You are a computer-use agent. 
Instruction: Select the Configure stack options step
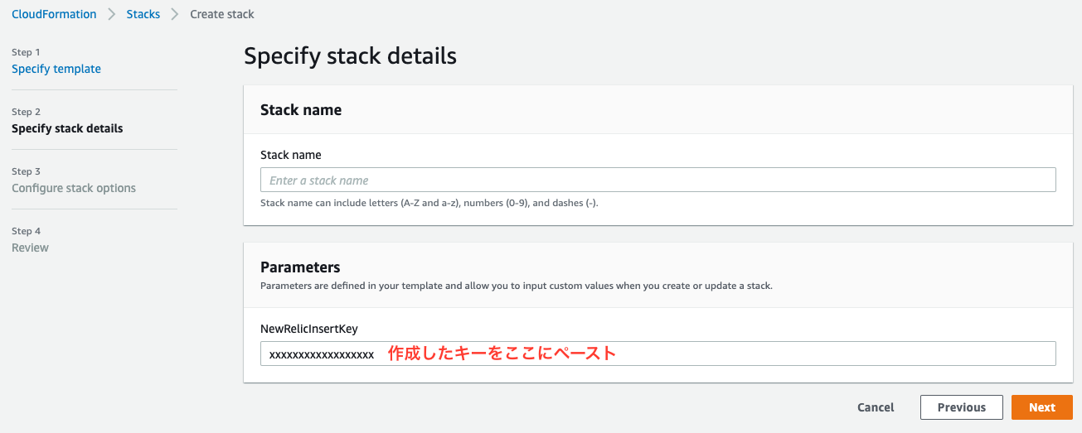point(74,188)
